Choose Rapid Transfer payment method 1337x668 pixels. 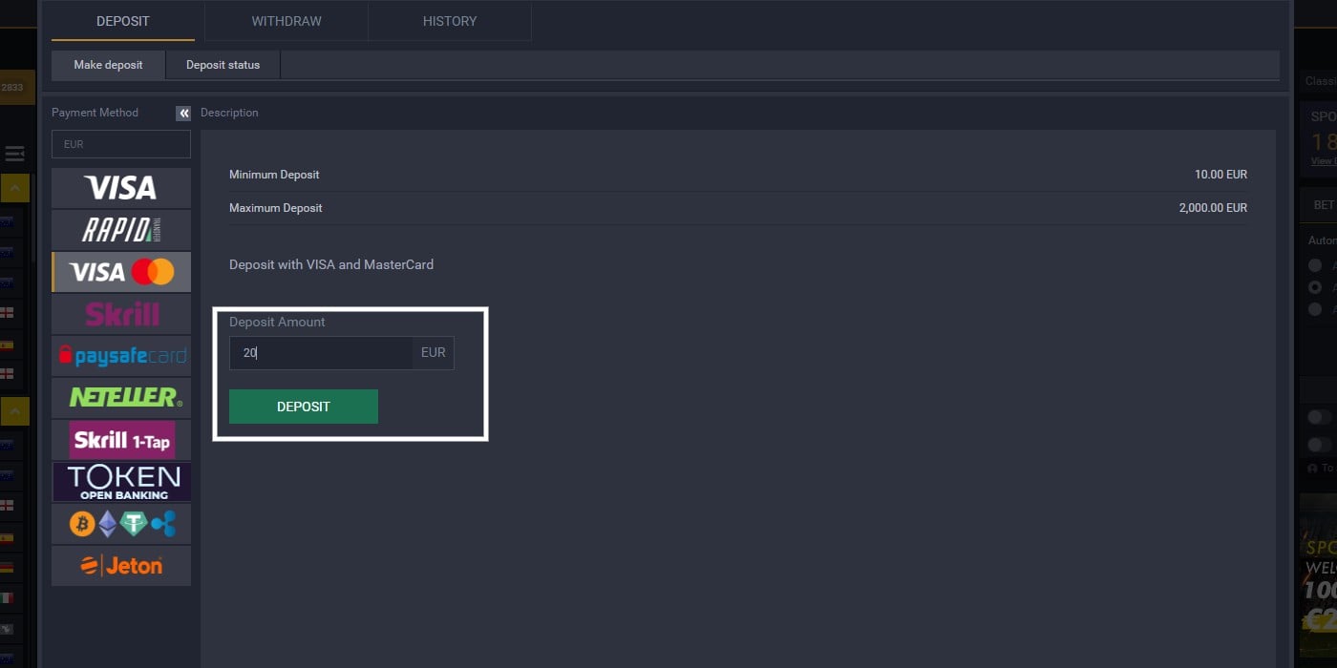121,230
